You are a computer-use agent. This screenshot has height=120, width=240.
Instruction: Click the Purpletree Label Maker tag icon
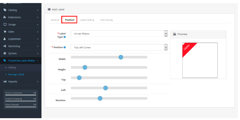click(5, 61)
